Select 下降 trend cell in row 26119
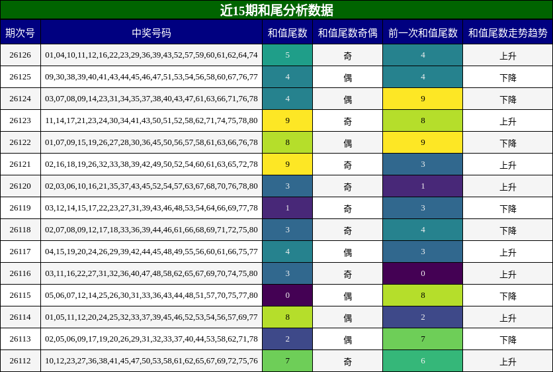Viewport: 553px width, 372px height. pos(508,209)
